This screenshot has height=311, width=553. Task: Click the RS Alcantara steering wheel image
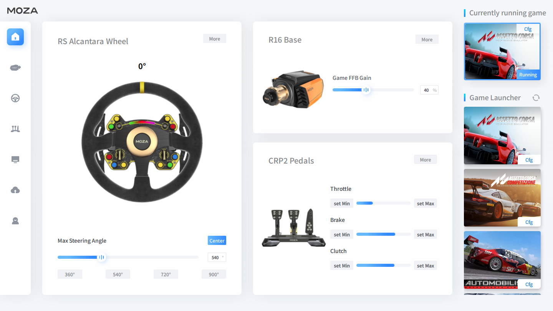tap(142, 142)
